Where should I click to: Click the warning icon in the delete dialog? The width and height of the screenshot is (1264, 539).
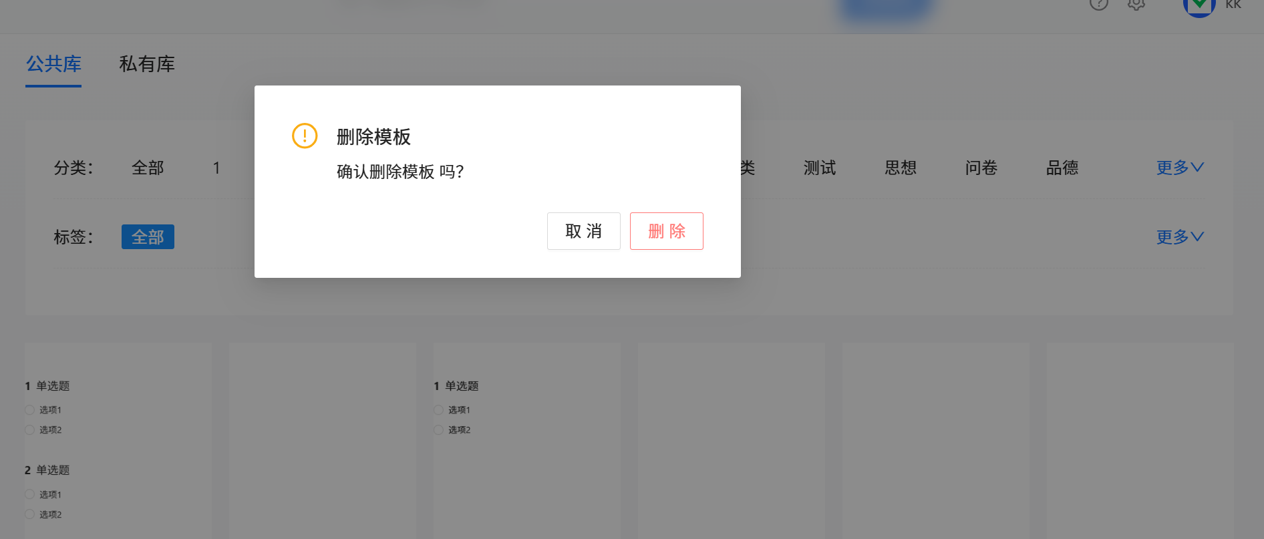pyautogui.click(x=305, y=136)
